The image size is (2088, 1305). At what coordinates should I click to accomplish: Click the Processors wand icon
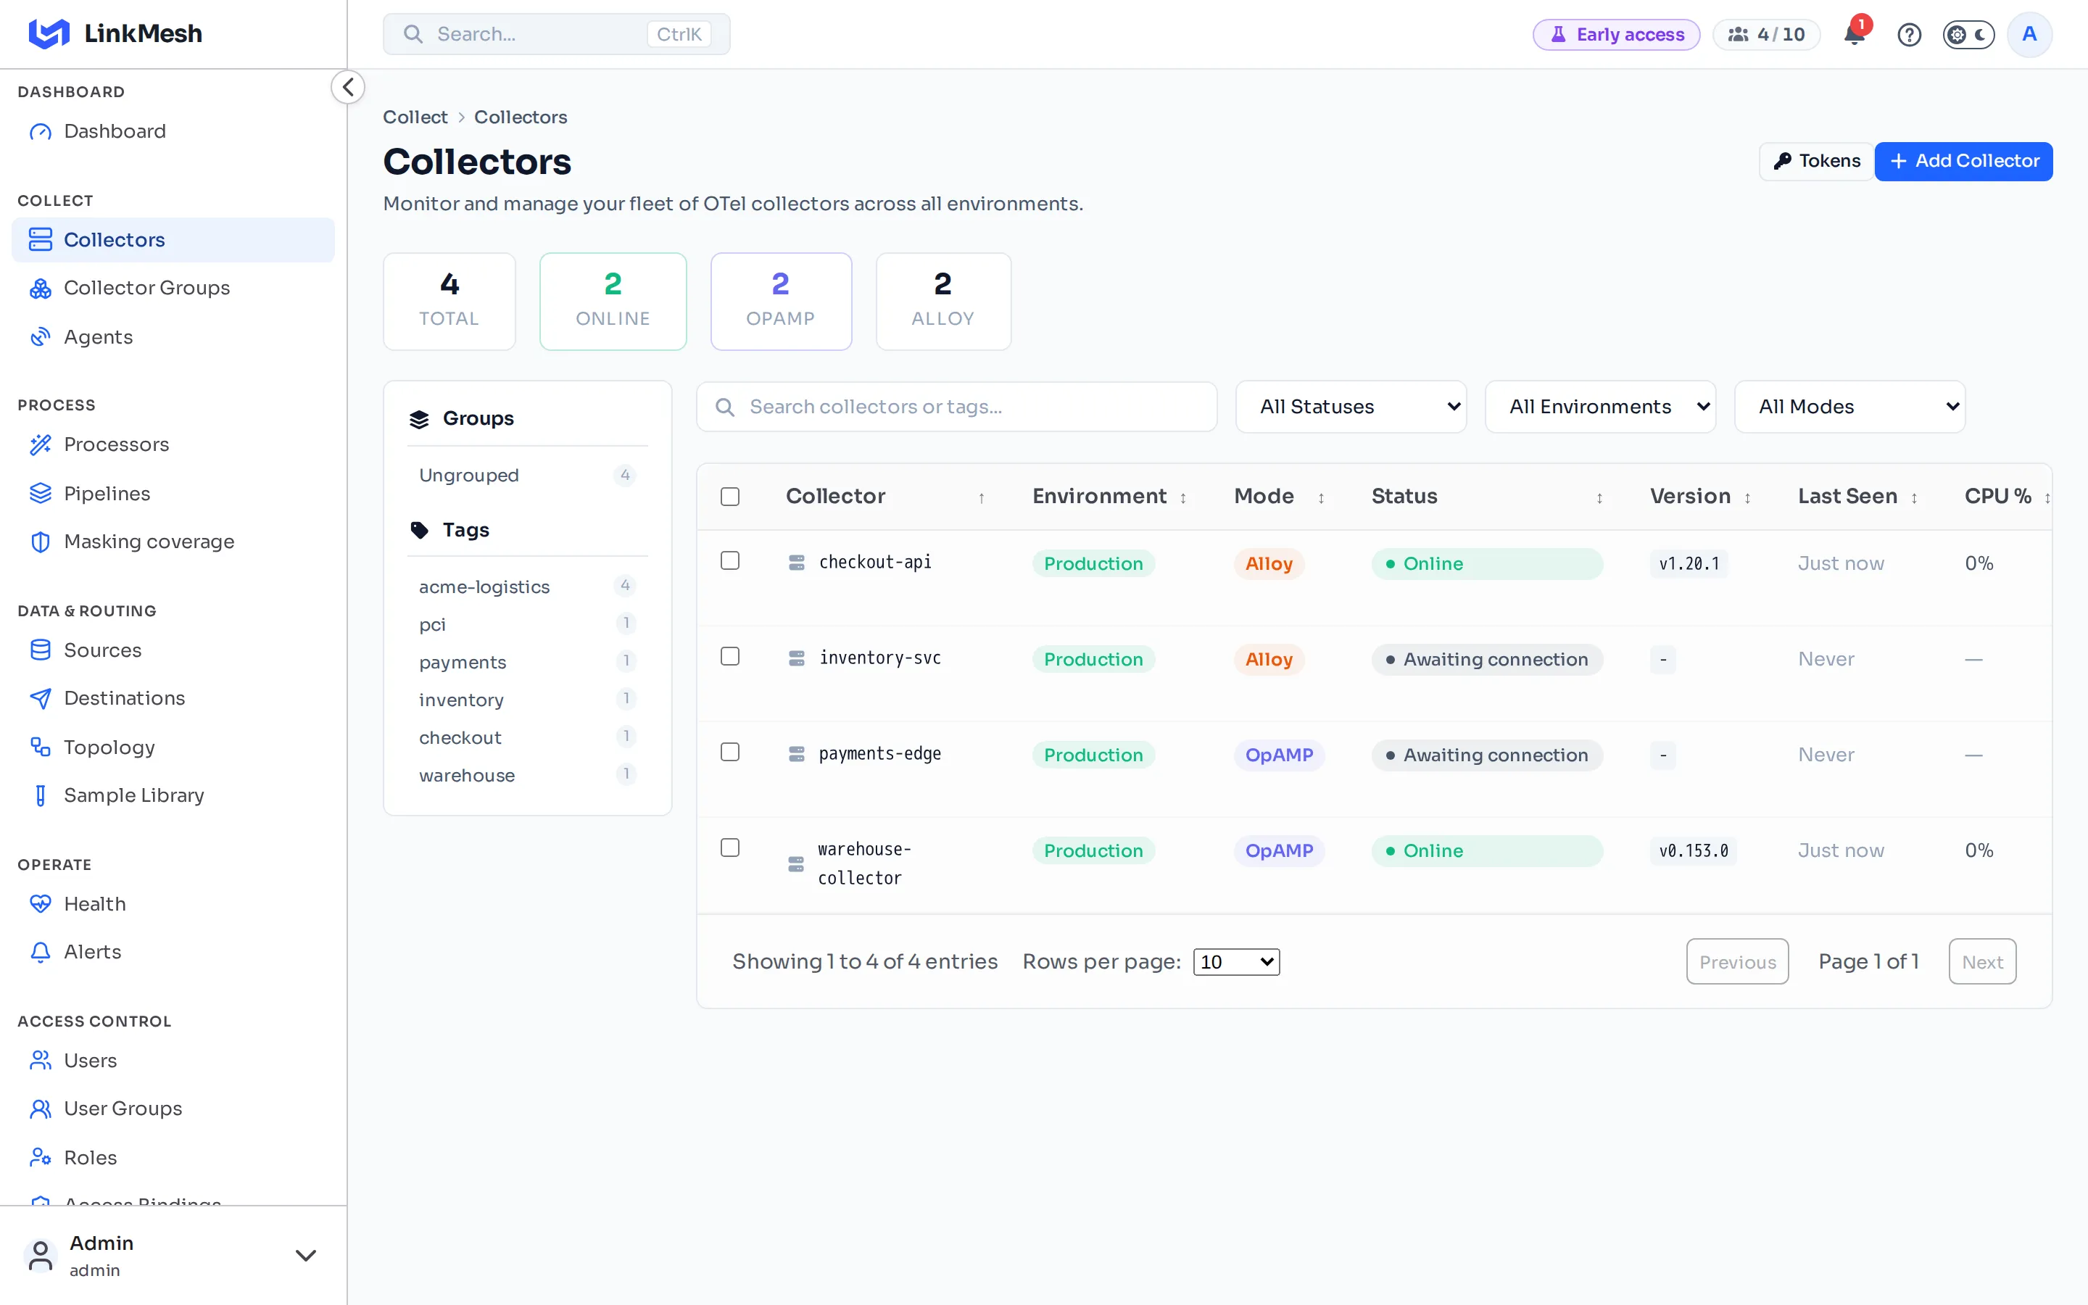41,444
